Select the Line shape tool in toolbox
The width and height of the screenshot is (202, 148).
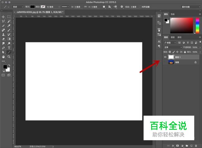coord(9,52)
